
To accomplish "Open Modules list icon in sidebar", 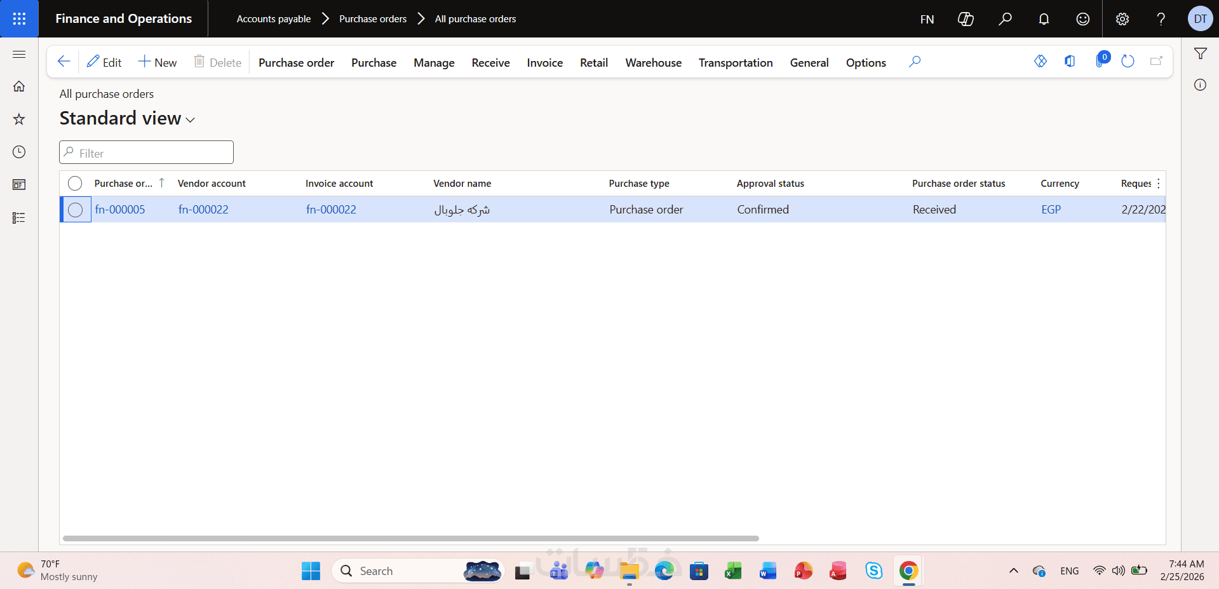I will (19, 218).
